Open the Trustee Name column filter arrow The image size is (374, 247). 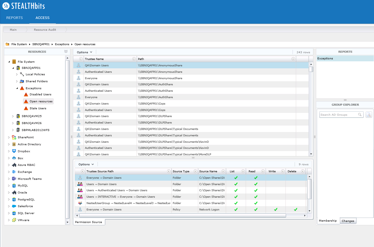tap(134, 59)
